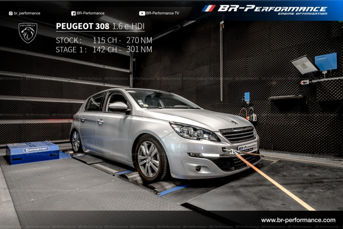Image resolution: width=343 pixels, height=229 pixels.
Task: Click the front license plate
Action: click(x=247, y=147)
